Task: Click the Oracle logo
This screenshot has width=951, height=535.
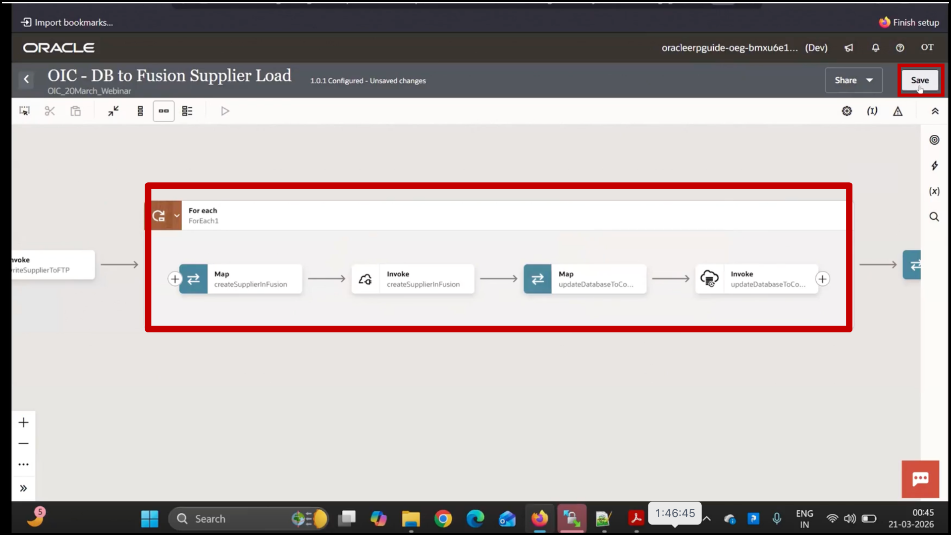Action: point(58,48)
